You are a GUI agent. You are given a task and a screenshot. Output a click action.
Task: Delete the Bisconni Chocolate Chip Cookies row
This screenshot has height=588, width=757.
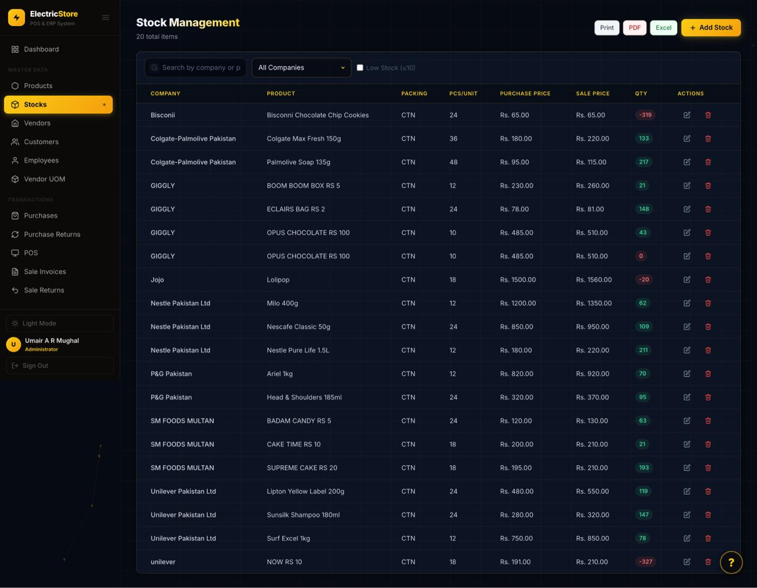click(708, 115)
